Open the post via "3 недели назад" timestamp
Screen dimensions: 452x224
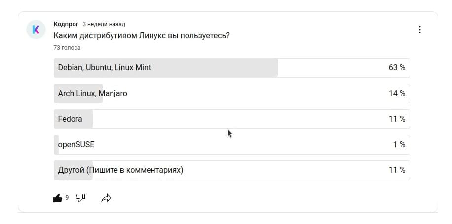(x=104, y=24)
